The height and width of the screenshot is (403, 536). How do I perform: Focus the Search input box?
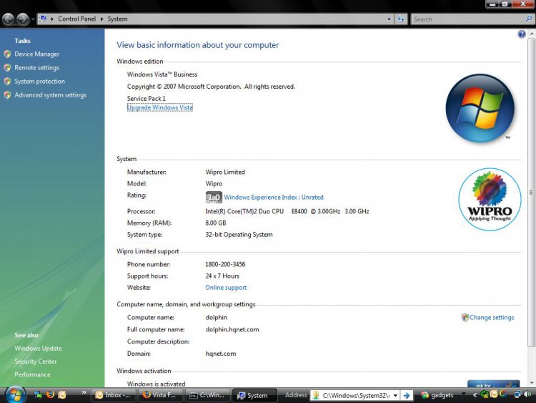tap(468, 19)
